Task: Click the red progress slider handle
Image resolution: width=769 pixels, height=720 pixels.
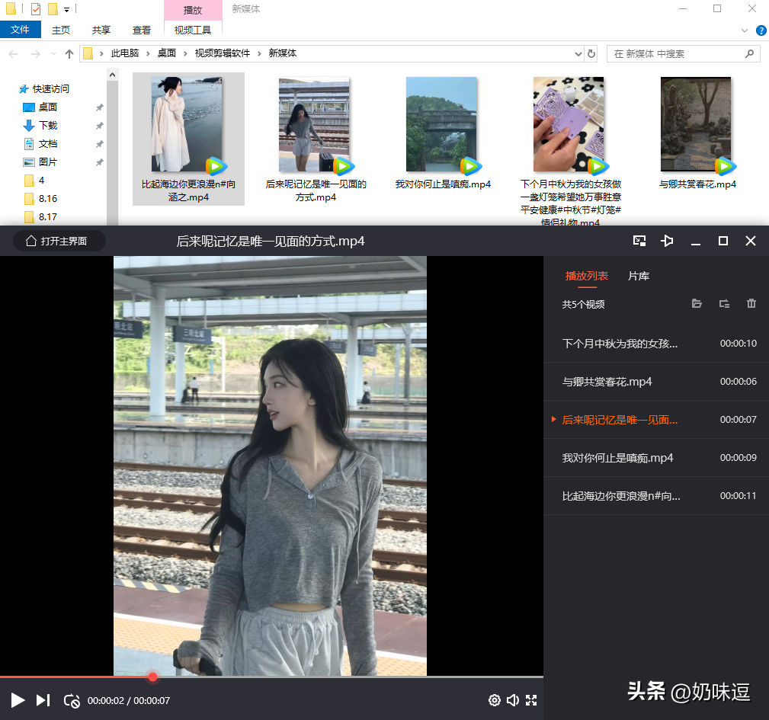Action: pos(153,677)
